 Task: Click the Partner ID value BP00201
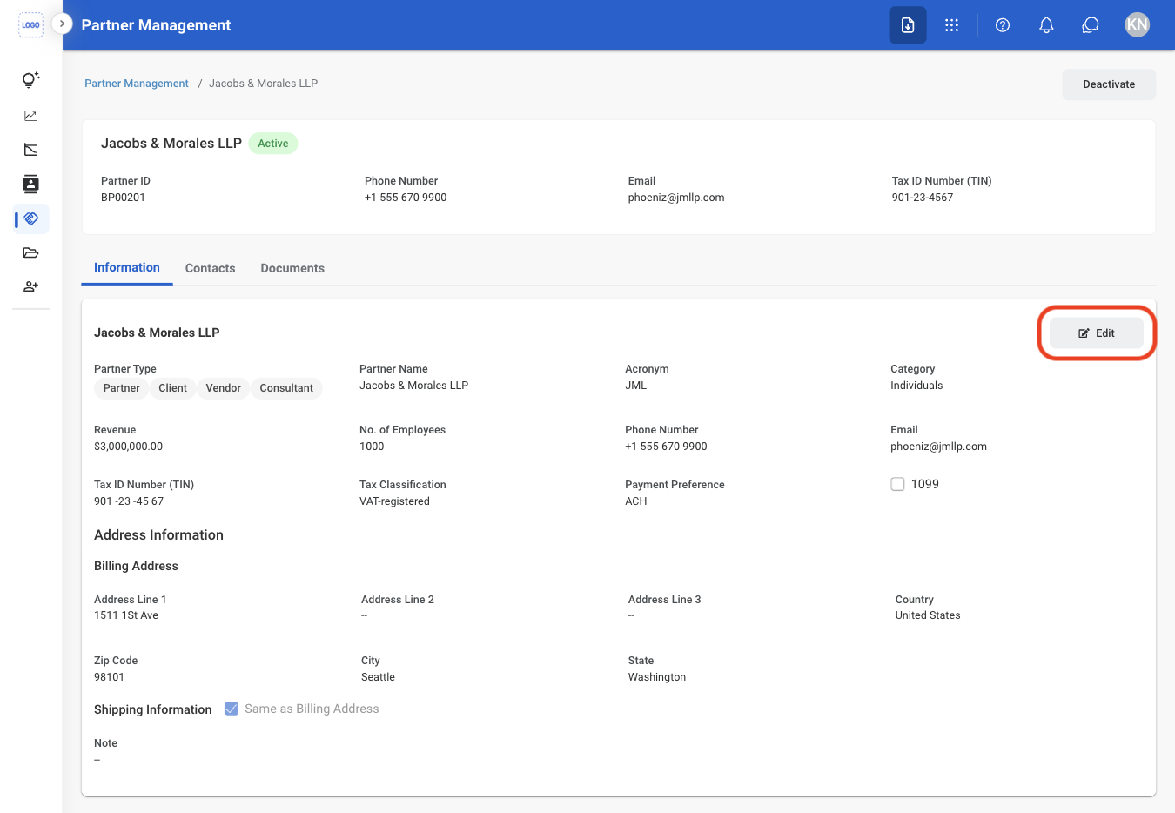point(123,198)
